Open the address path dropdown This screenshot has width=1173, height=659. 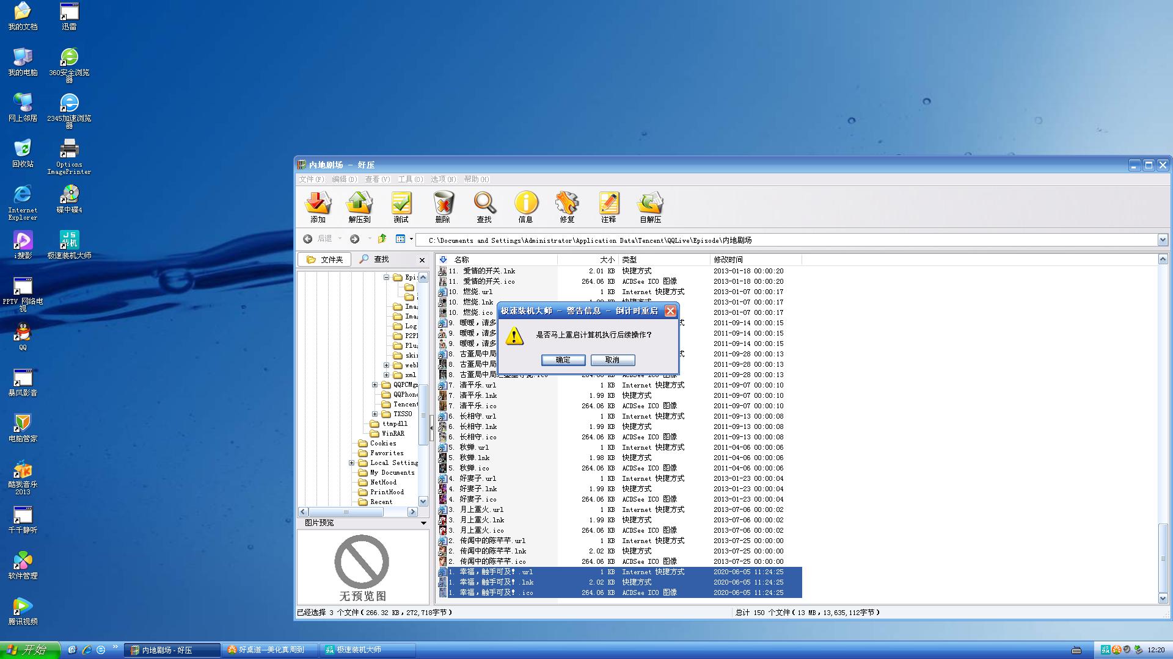click(1163, 240)
